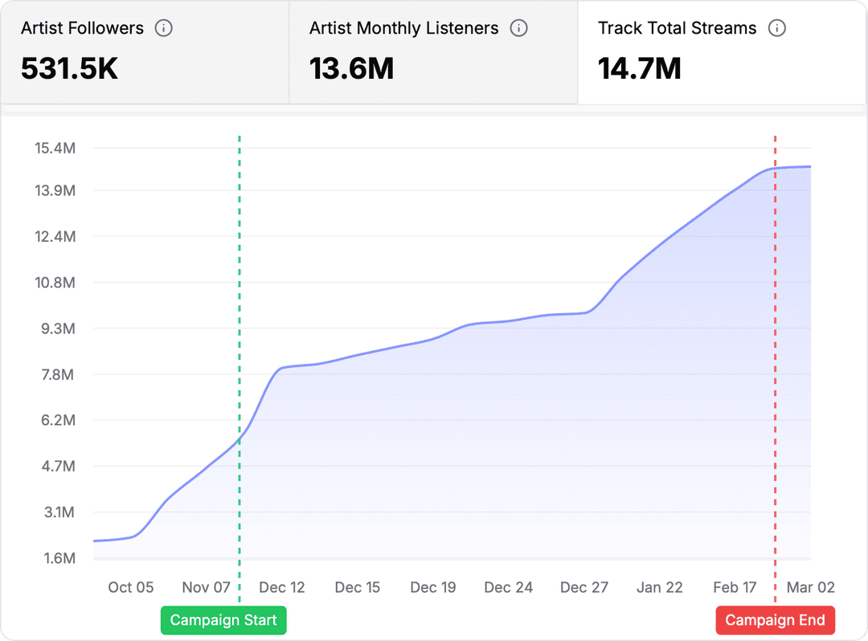This screenshot has width=868, height=641.
Task: Click the Mar 02 axis label
Action: tap(811, 587)
